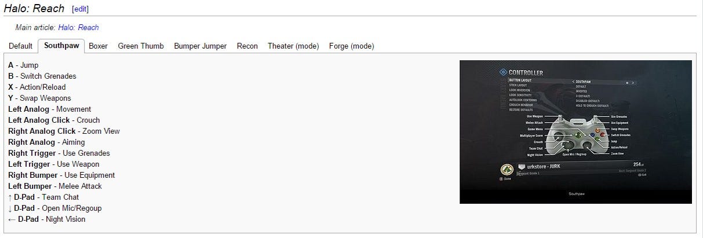Switch to the Boxer tab
The height and width of the screenshot is (238, 703).
click(98, 46)
